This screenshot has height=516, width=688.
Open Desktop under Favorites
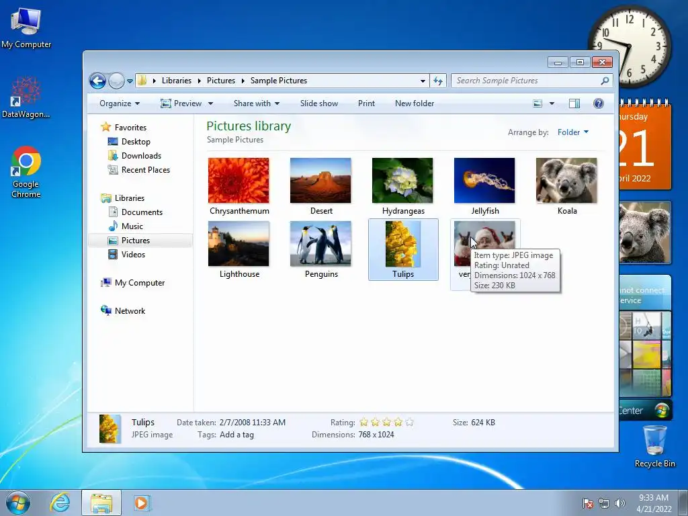point(136,142)
